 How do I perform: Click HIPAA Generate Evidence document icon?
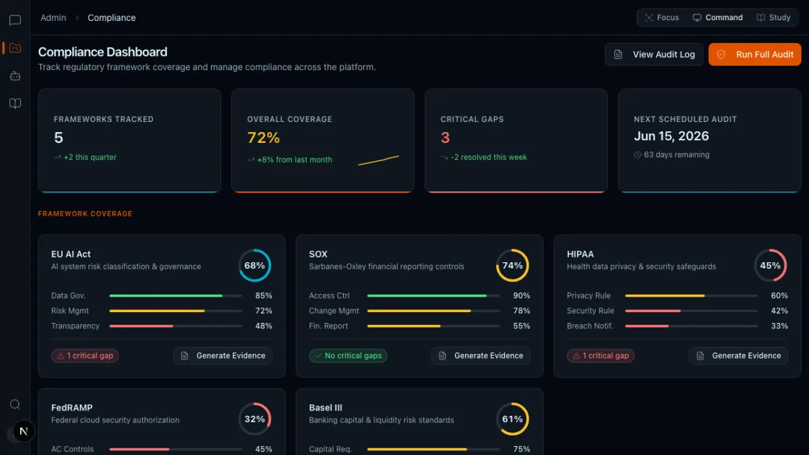point(701,356)
